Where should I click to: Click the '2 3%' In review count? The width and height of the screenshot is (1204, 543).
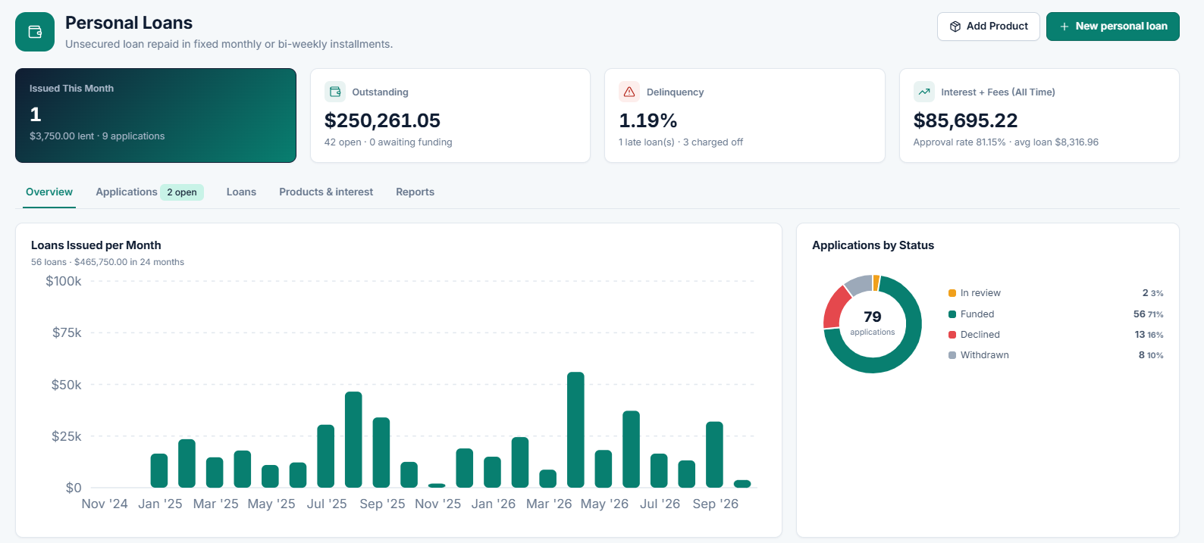pos(1152,293)
